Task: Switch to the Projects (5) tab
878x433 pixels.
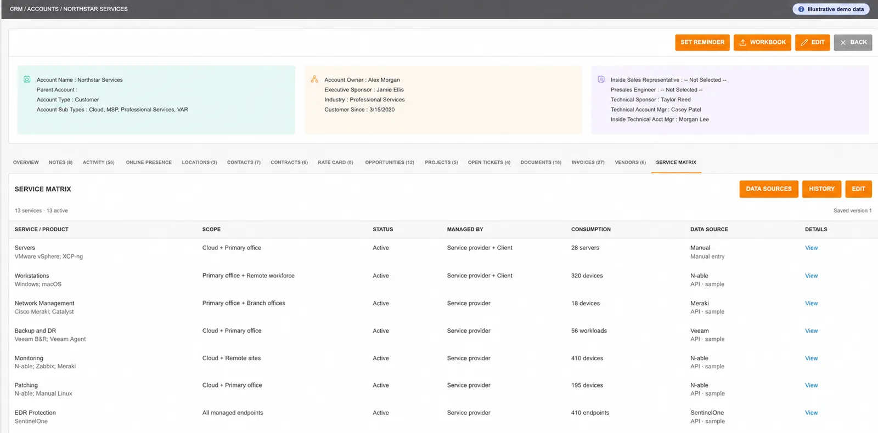Action: 441,162
